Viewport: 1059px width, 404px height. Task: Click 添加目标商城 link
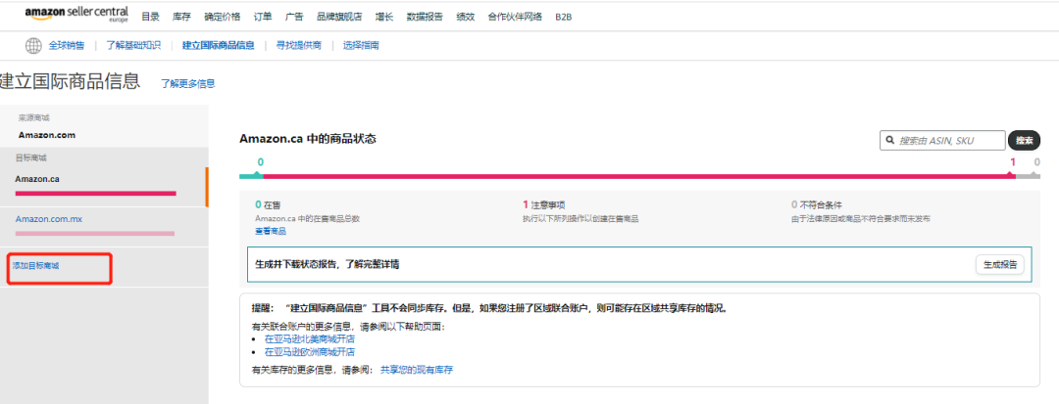(36, 266)
